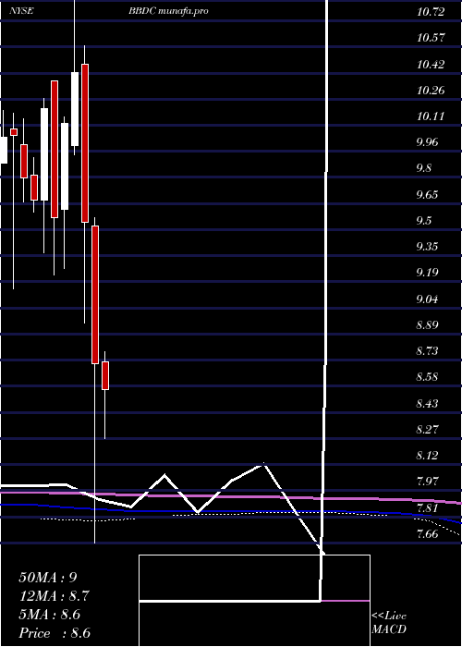The height and width of the screenshot is (647, 462).
Task: Click the 9.19 price axis label
Action: click(x=429, y=273)
